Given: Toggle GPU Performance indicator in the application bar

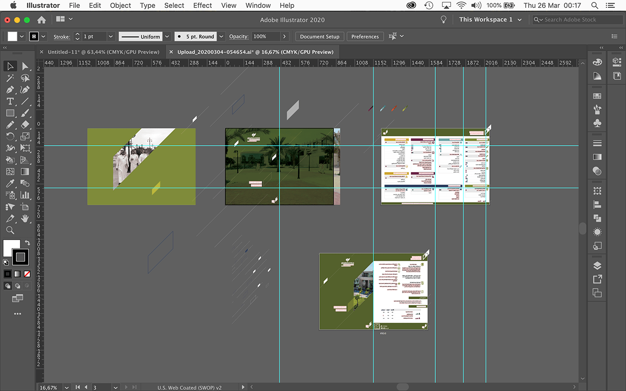Looking at the screenshot, I should coord(443,20).
